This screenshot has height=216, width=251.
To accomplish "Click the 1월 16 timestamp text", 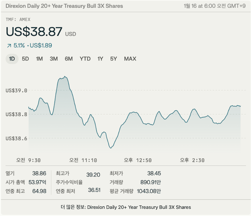I will pyautogui.click(x=214, y=6).
